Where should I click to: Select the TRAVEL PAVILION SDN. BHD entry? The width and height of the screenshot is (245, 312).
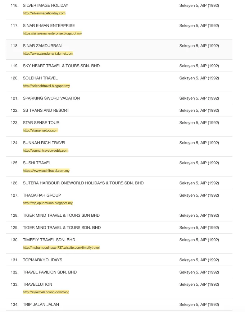pos(50,272)
